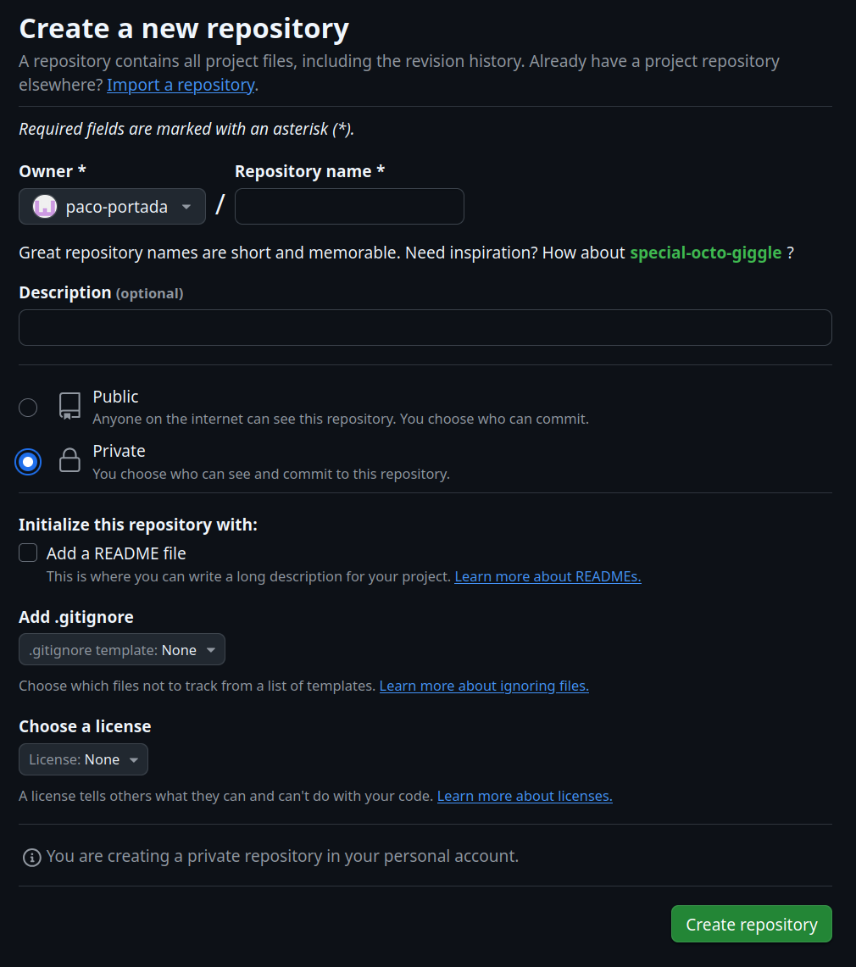Open the .gitignore template dropdown
This screenshot has height=967, width=856.
[x=122, y=649]
